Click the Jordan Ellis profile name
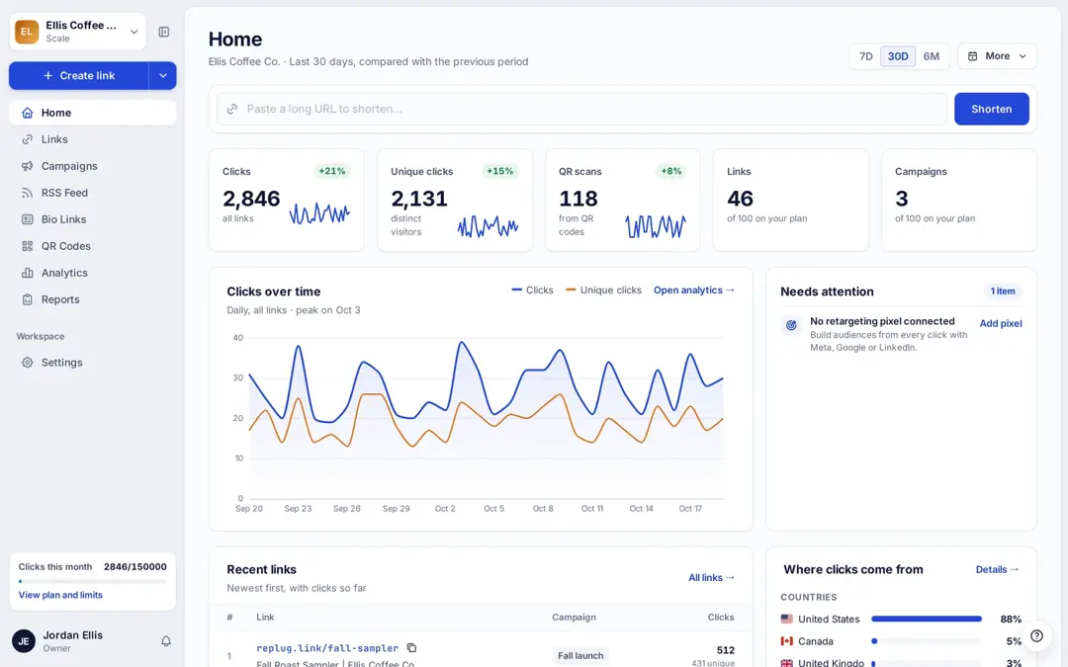The width and height of the screenshot is (1068, 667). click(x=73, y=635)
